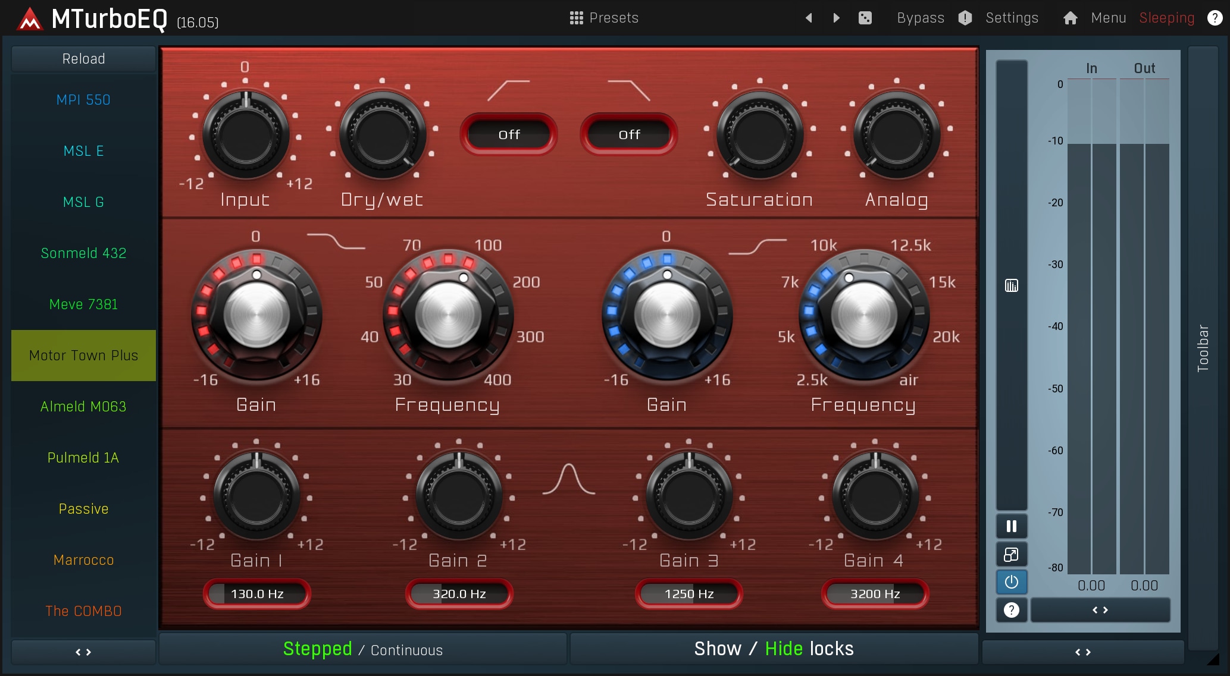Click the Analog knob
Screen dimensions: 1230x676
click(897, 135)
